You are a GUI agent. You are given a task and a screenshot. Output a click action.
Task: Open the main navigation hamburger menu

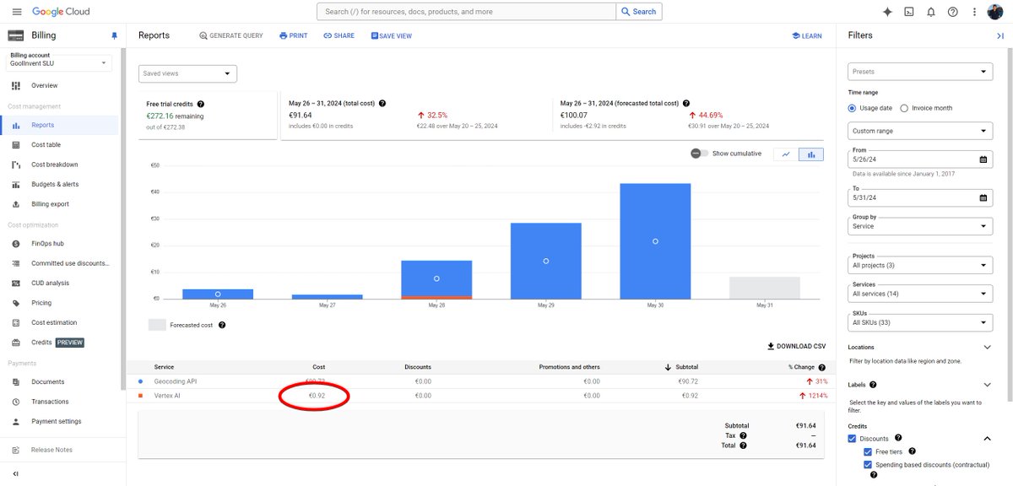coord(17,12)
